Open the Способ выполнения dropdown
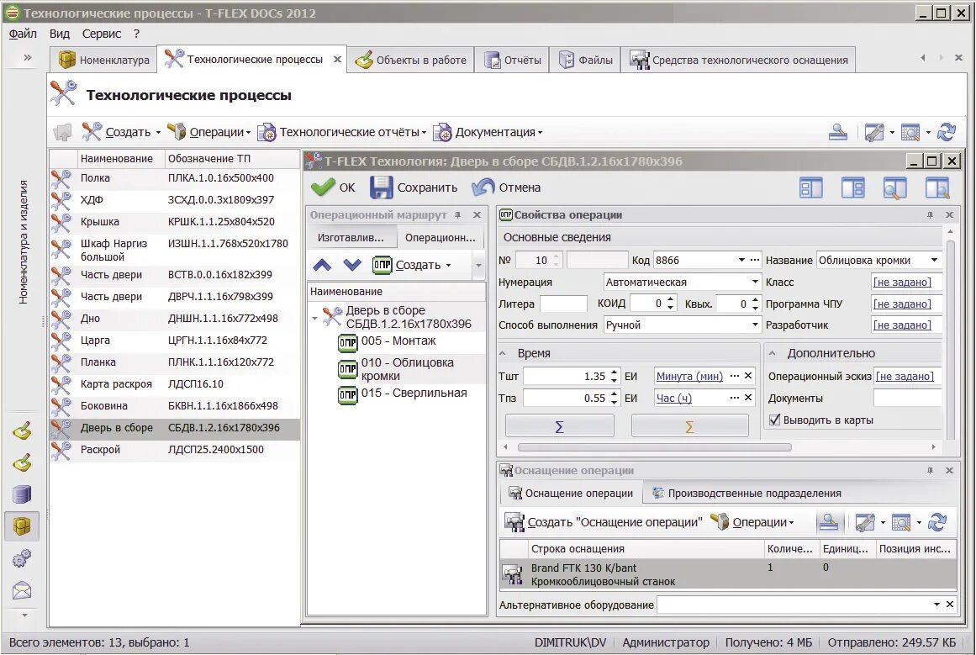 coord(754,325)
